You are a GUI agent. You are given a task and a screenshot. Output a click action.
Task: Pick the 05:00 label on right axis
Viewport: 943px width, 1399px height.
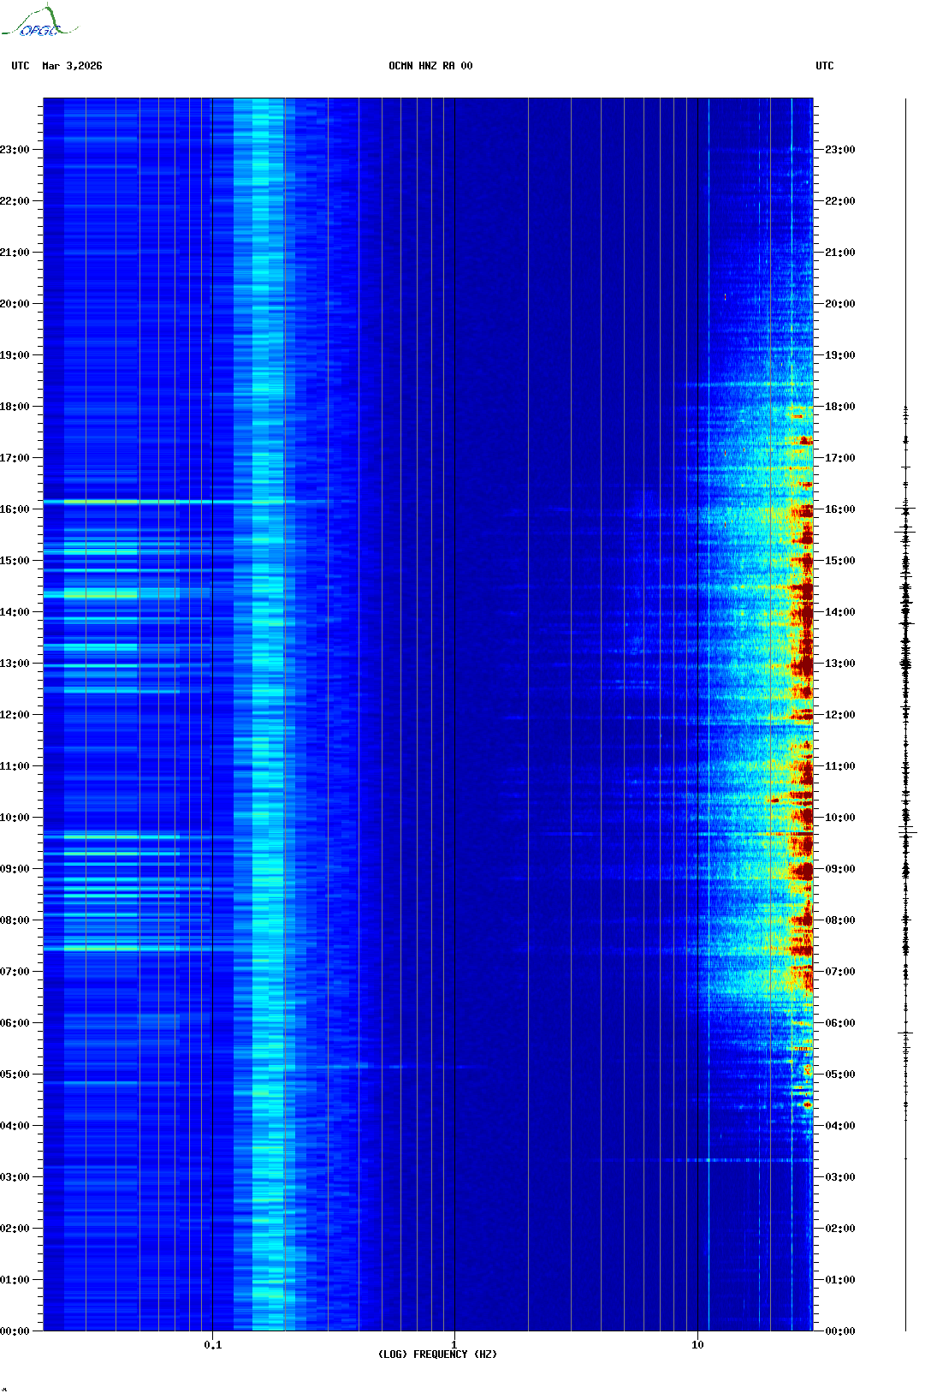coord(839,1075)
